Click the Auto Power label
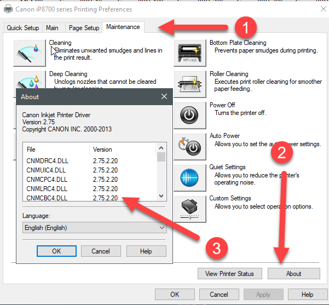Image resolution: width=329 pixels, height=305 pixels. (x=224, y=136)
